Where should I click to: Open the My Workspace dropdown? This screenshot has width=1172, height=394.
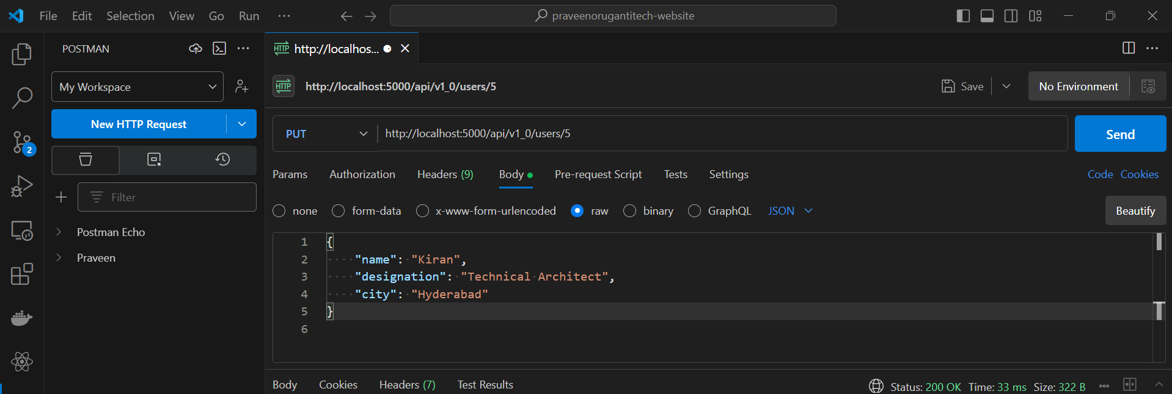coord(137,87)
